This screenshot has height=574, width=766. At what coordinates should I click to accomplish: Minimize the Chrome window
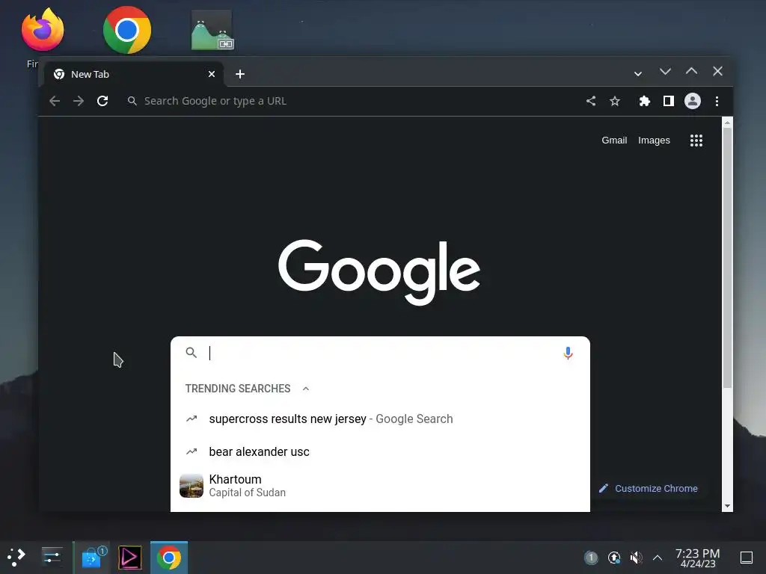coord(665,71)
